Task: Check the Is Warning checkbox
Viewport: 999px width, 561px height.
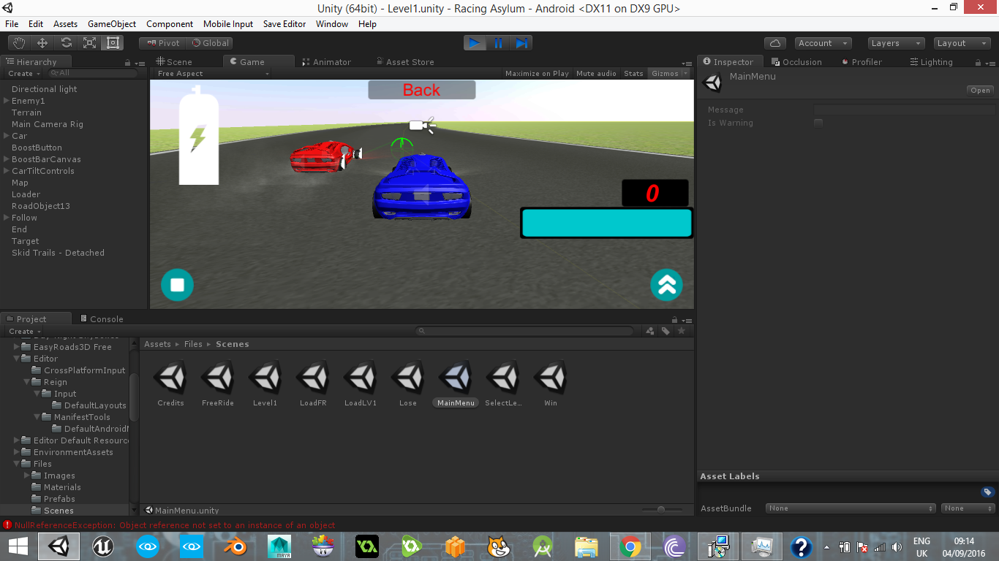Action: (818, 123)
